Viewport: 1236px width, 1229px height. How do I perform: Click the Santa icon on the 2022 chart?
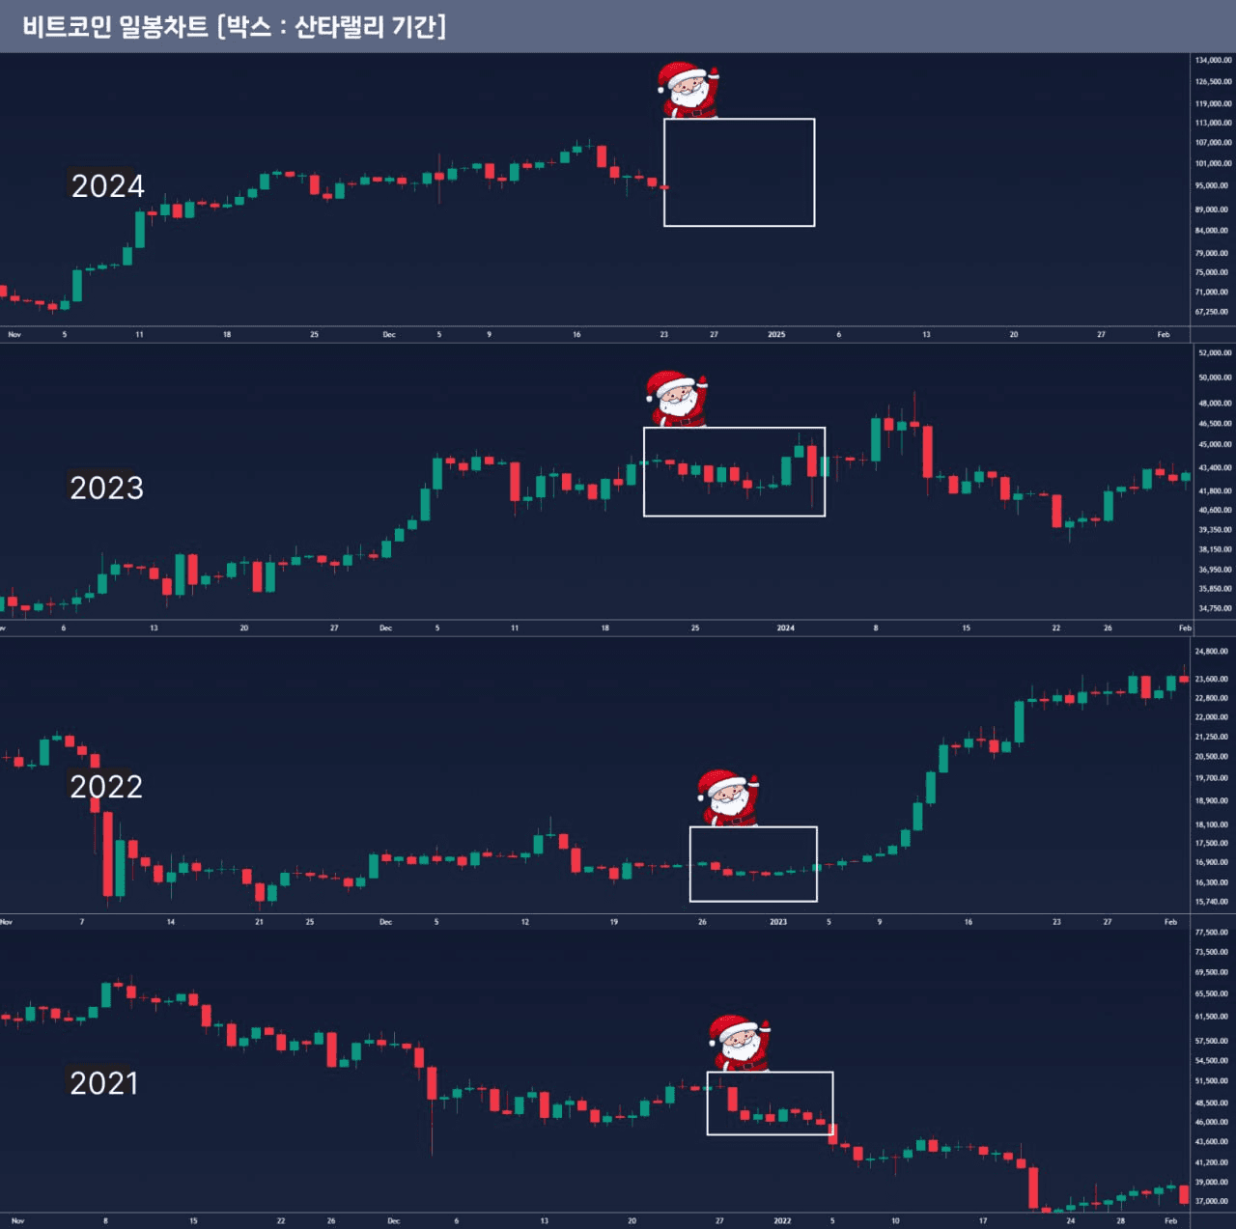pyautogui.click(x=728, y=797)
